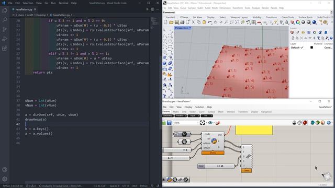
Task: Open the VS Code Manage gear icon
Action: [x=5, y=179]
